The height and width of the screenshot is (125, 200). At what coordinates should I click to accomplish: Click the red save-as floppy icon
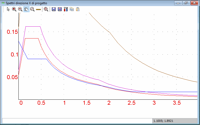pyautogui.click(x=60, y=9)
